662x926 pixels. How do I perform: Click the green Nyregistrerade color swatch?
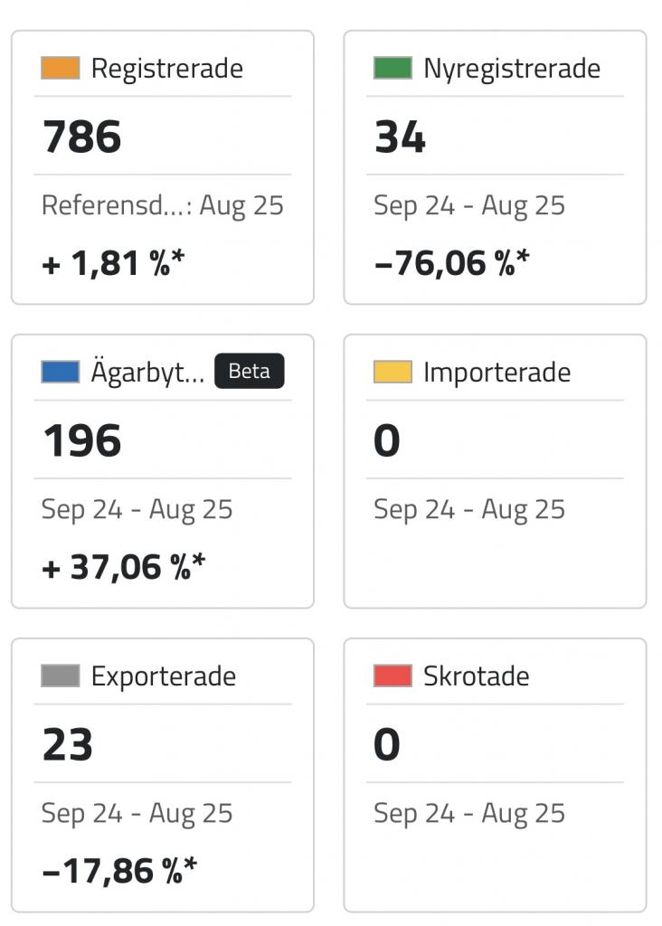[392, 68]
